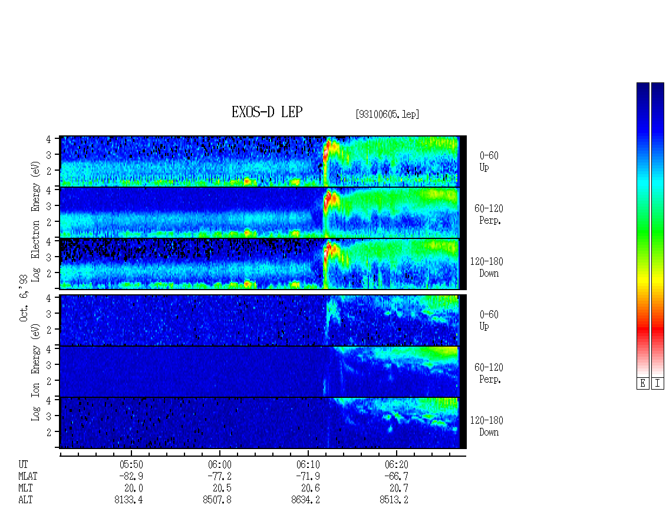Click the MLT value 20.7
666x515 pixels.
399,489
